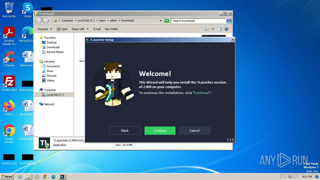Click the TLauncher installer icon in details pane

44,143
